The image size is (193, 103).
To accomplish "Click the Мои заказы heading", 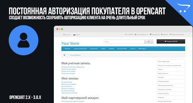I will 70,78.
